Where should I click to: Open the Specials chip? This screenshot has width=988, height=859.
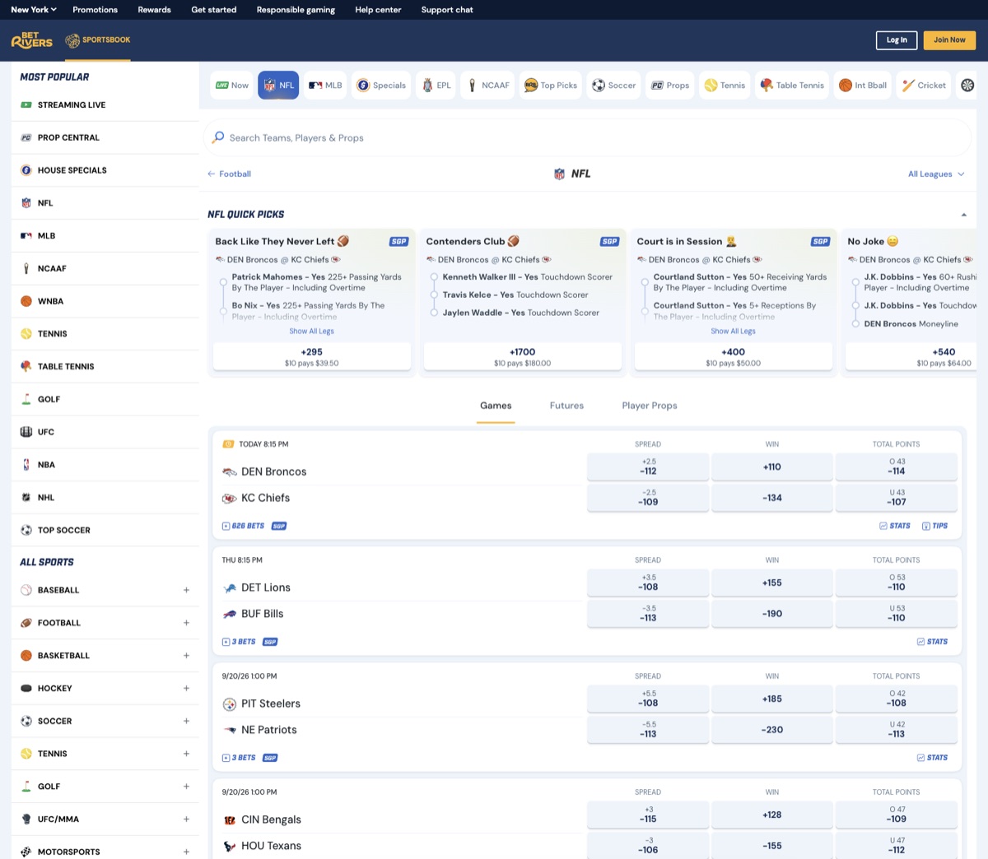coord(381,85)
